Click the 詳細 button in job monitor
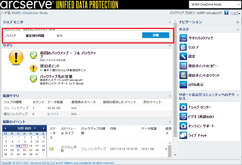This screenshot has width=242, height=165. 155,35
